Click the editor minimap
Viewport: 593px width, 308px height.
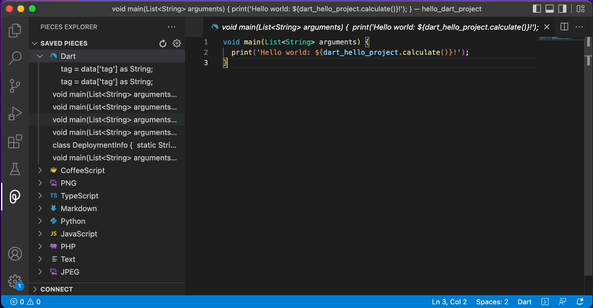click(x=561, y=39)
